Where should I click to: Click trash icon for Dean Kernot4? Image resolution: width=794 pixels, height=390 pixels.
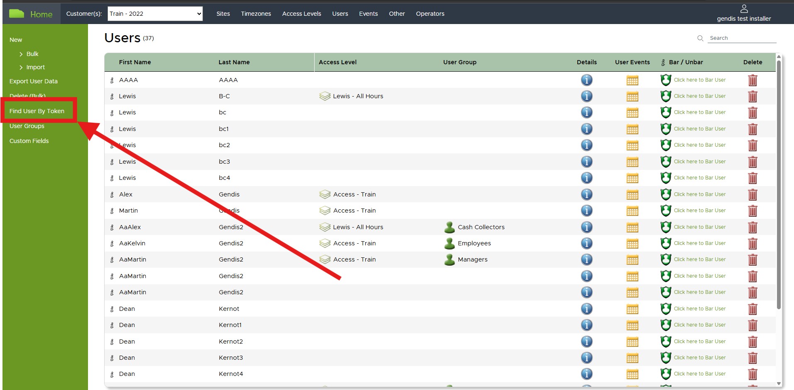[752, 374]
